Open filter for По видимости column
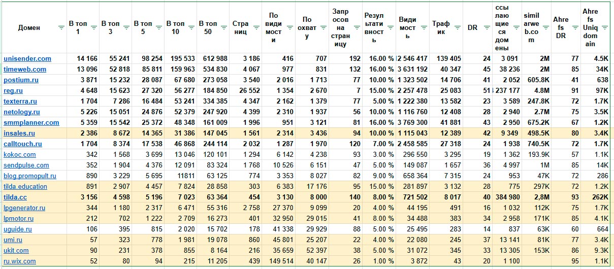This screenshot has width=614, height=269. pos(289,28)
